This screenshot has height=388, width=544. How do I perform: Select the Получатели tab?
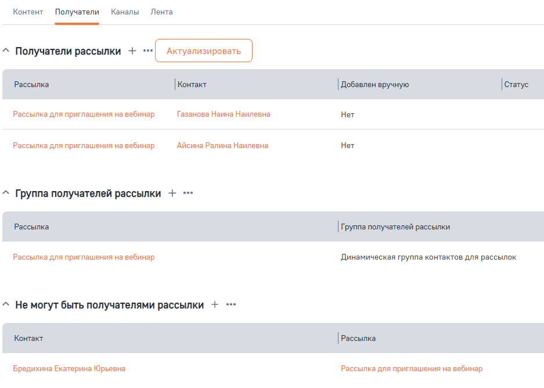tap(77, 12)
